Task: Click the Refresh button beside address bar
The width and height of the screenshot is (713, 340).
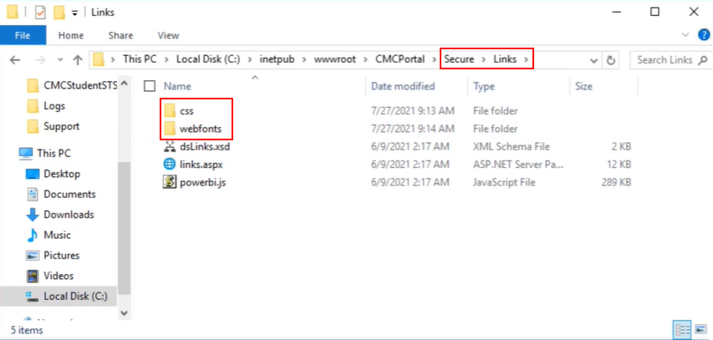Action: click(611, 60)
